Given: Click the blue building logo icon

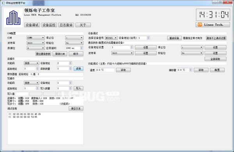Looking at the screenshot, I should [x=13, y=18].
